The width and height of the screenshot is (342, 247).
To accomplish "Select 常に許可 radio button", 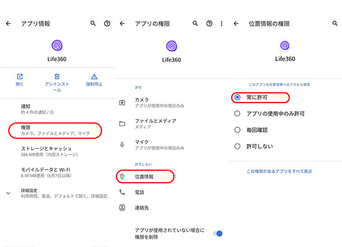I will tap(237, 97).
